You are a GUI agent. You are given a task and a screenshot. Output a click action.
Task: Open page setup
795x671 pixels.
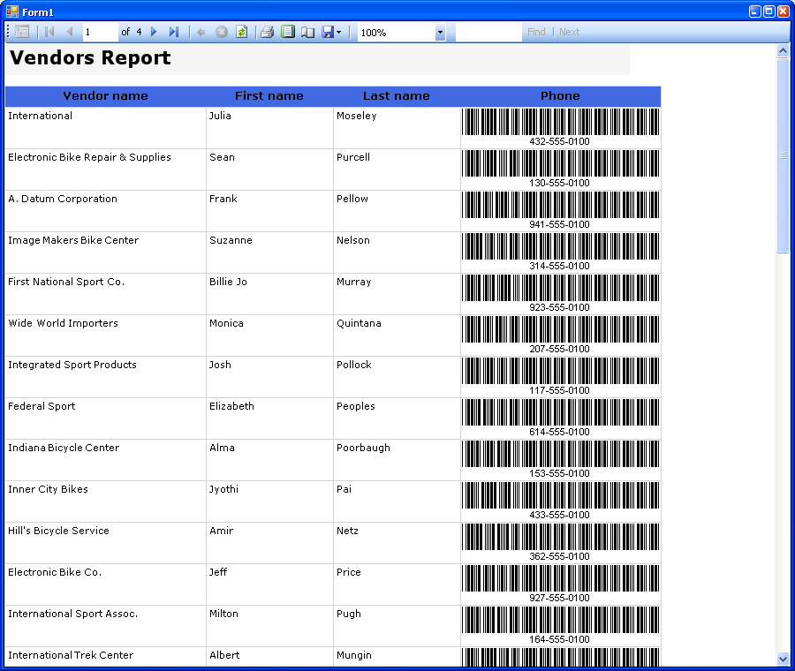(x=307, y=32)
